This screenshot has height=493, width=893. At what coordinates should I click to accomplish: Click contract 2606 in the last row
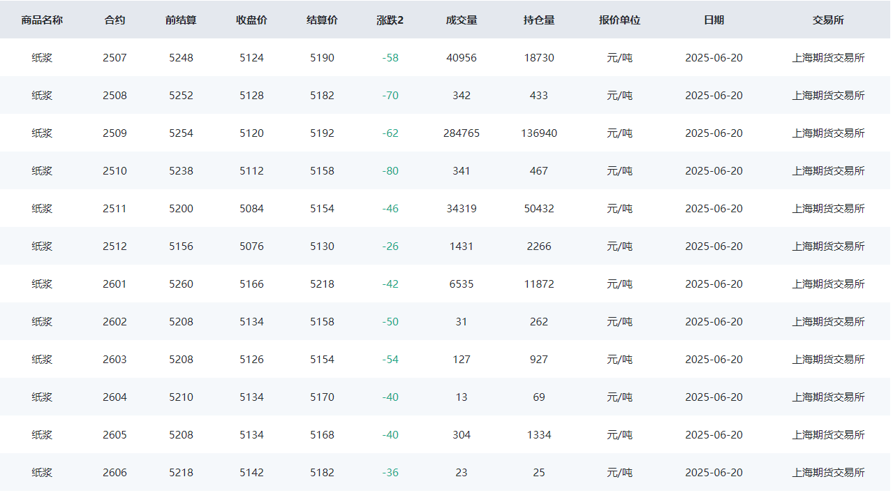pyautogui.click(x=115, y=473)
